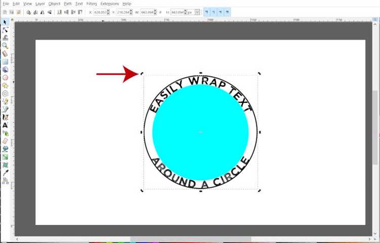Toggle the scale stroke width button
This screenshot has width=380, height=243.
click(x=207, y=12)
